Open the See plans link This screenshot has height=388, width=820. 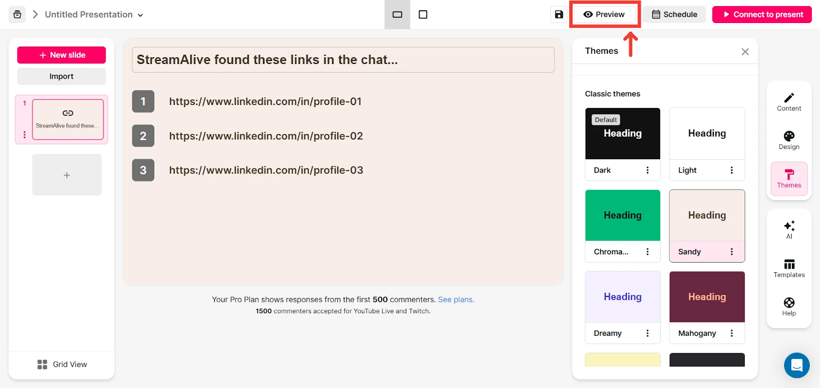tap(456, 299)
